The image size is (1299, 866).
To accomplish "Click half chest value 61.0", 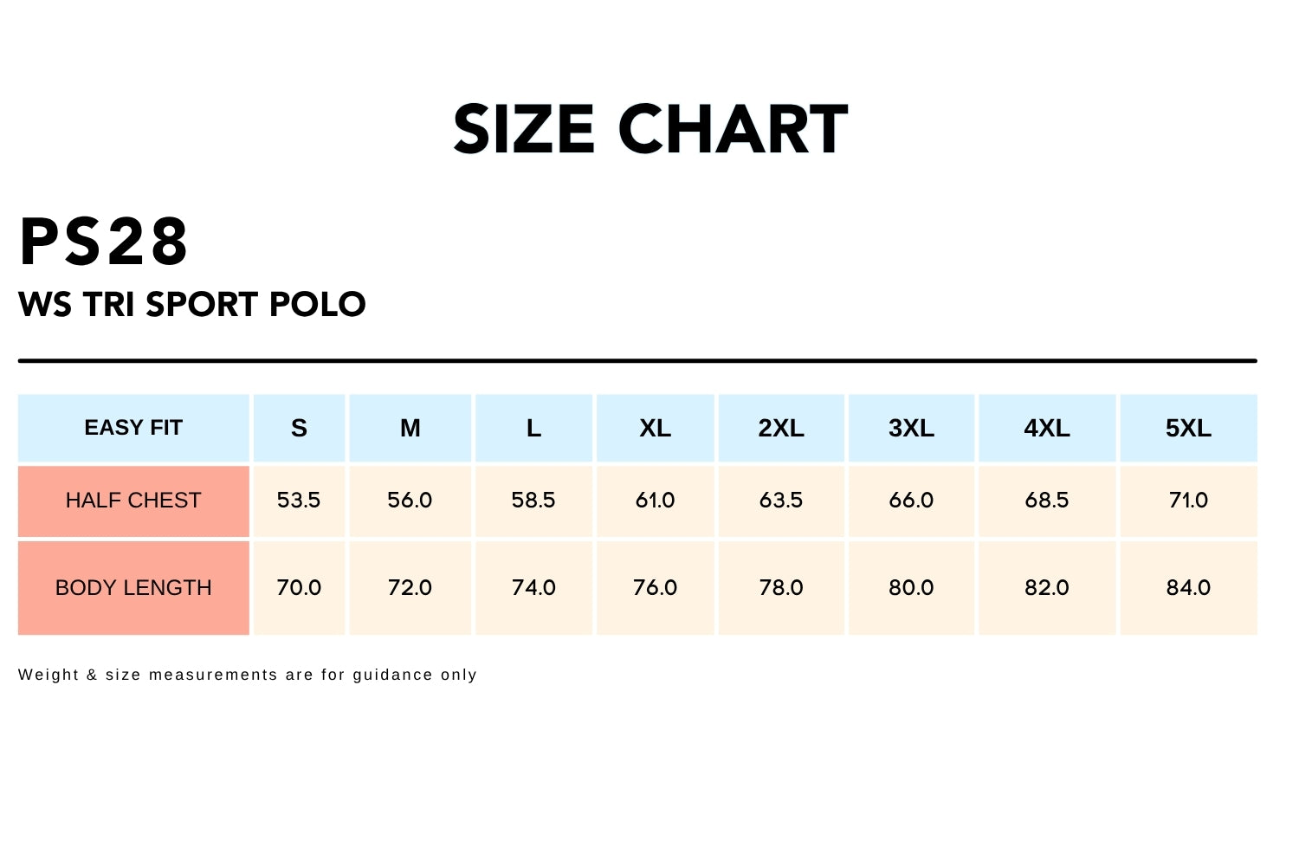I will point(655,501).
